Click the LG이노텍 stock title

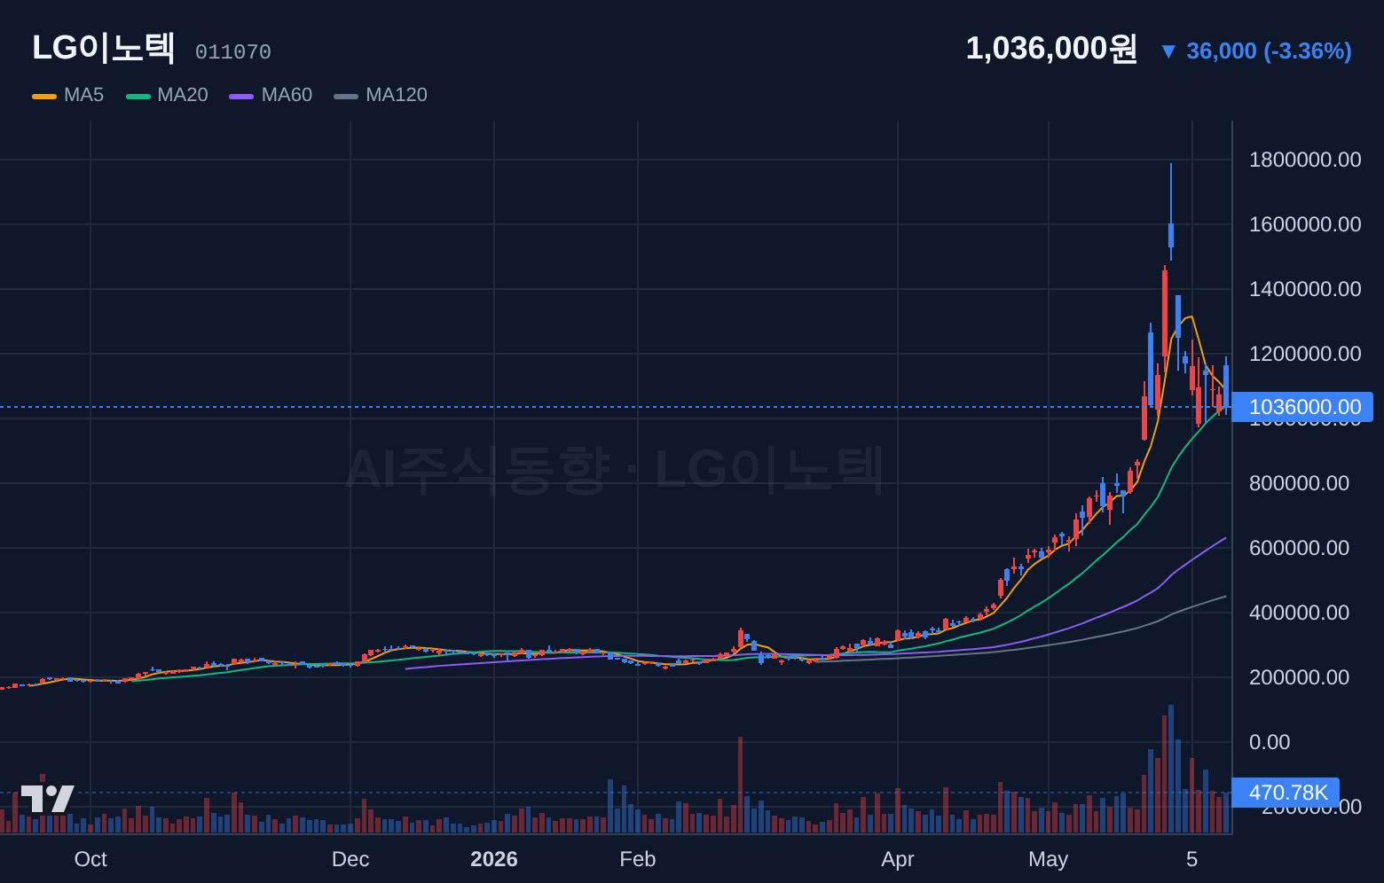104,48
